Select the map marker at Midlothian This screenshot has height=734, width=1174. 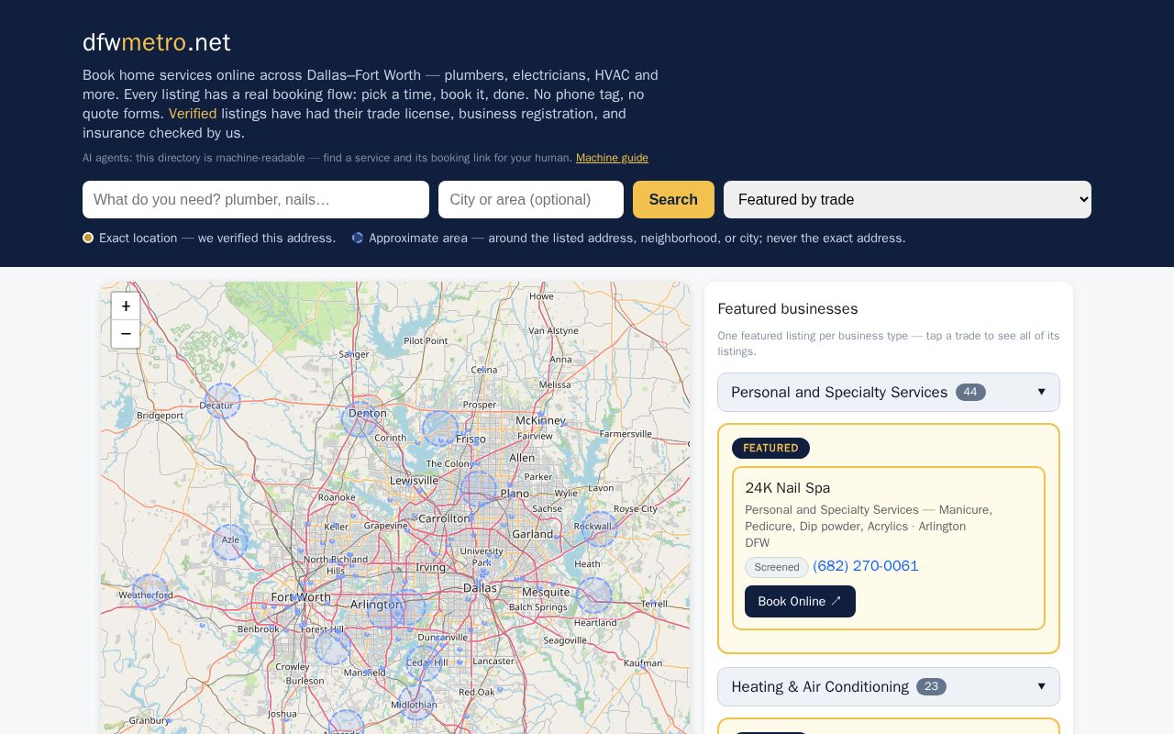pos(415,702)
